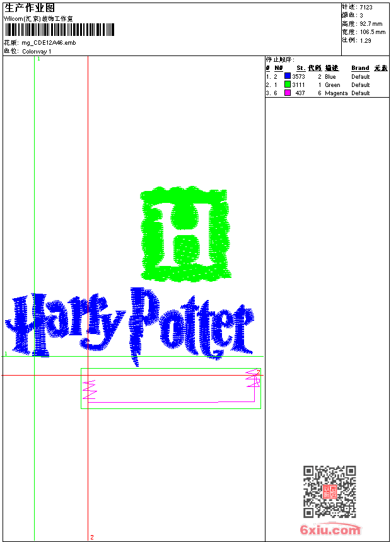Viewport: 391px width, 542px height.
Task: Click the Green color description
Action: [x=332, y=84]
